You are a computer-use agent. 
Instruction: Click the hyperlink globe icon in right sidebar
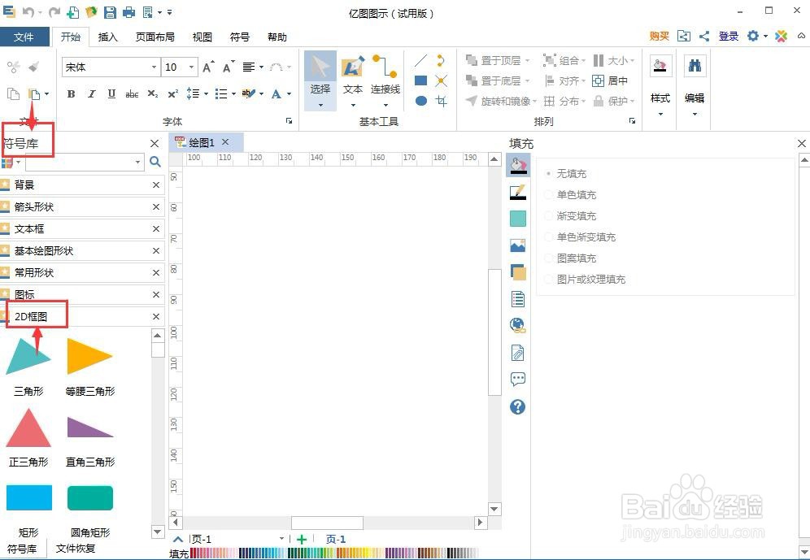pos(518,325)
